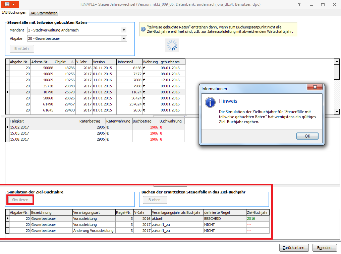Confirm the dialog with OK

coord(307,136)
